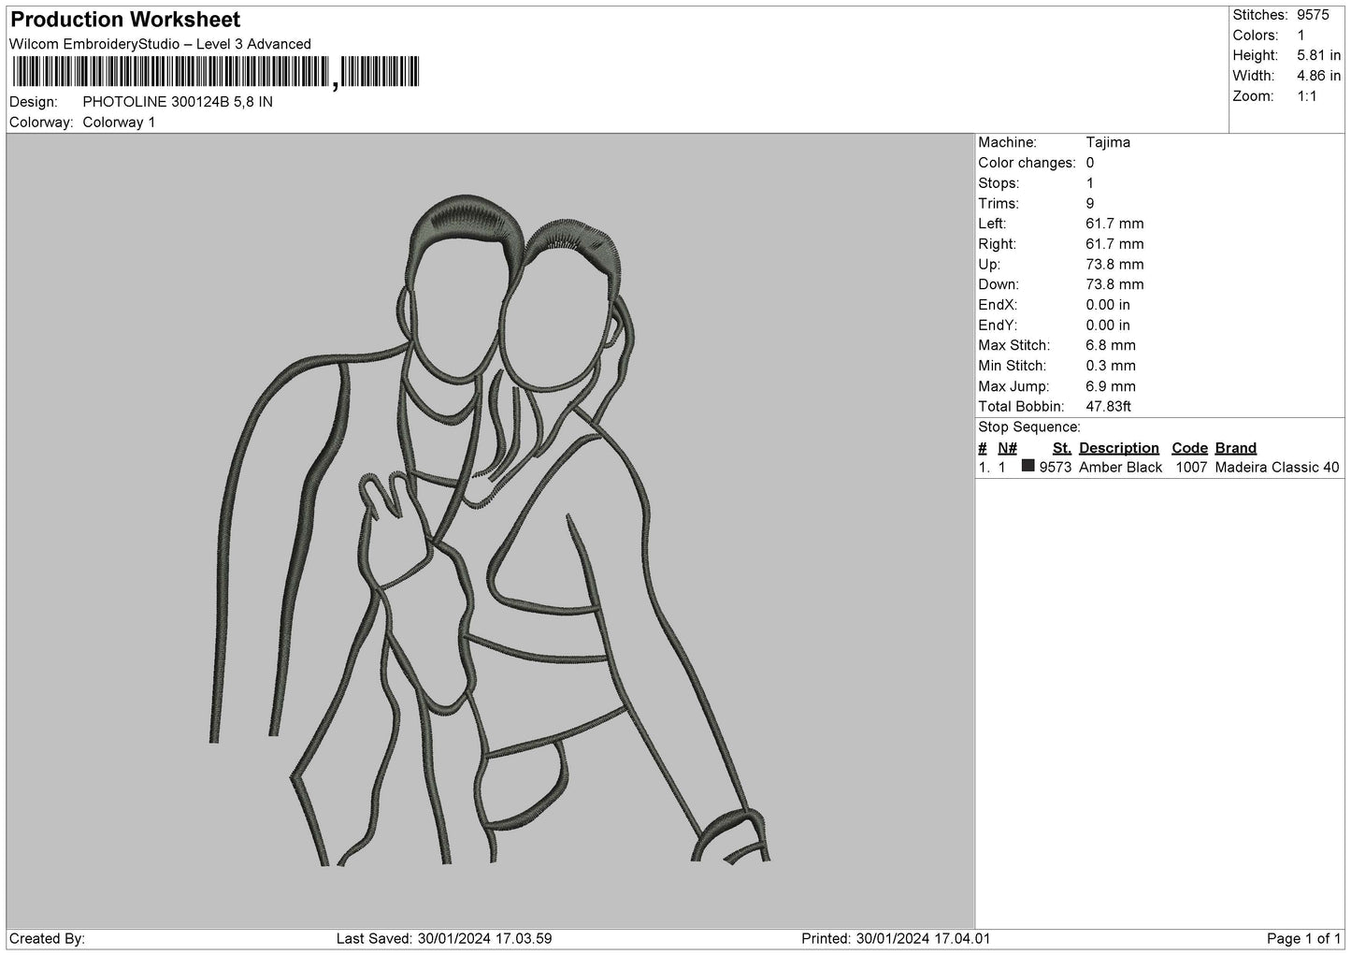Screen dimensions: 1351x955
Task: Select the Stitches value 9575
Action: point(1312,15)
